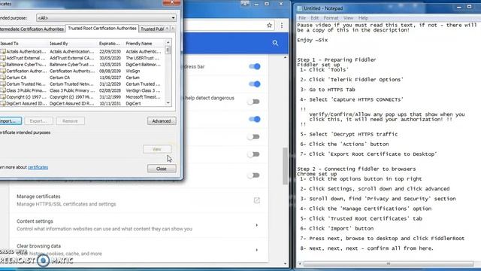Click the external link icon beside Manage certificates

point(257,200)
